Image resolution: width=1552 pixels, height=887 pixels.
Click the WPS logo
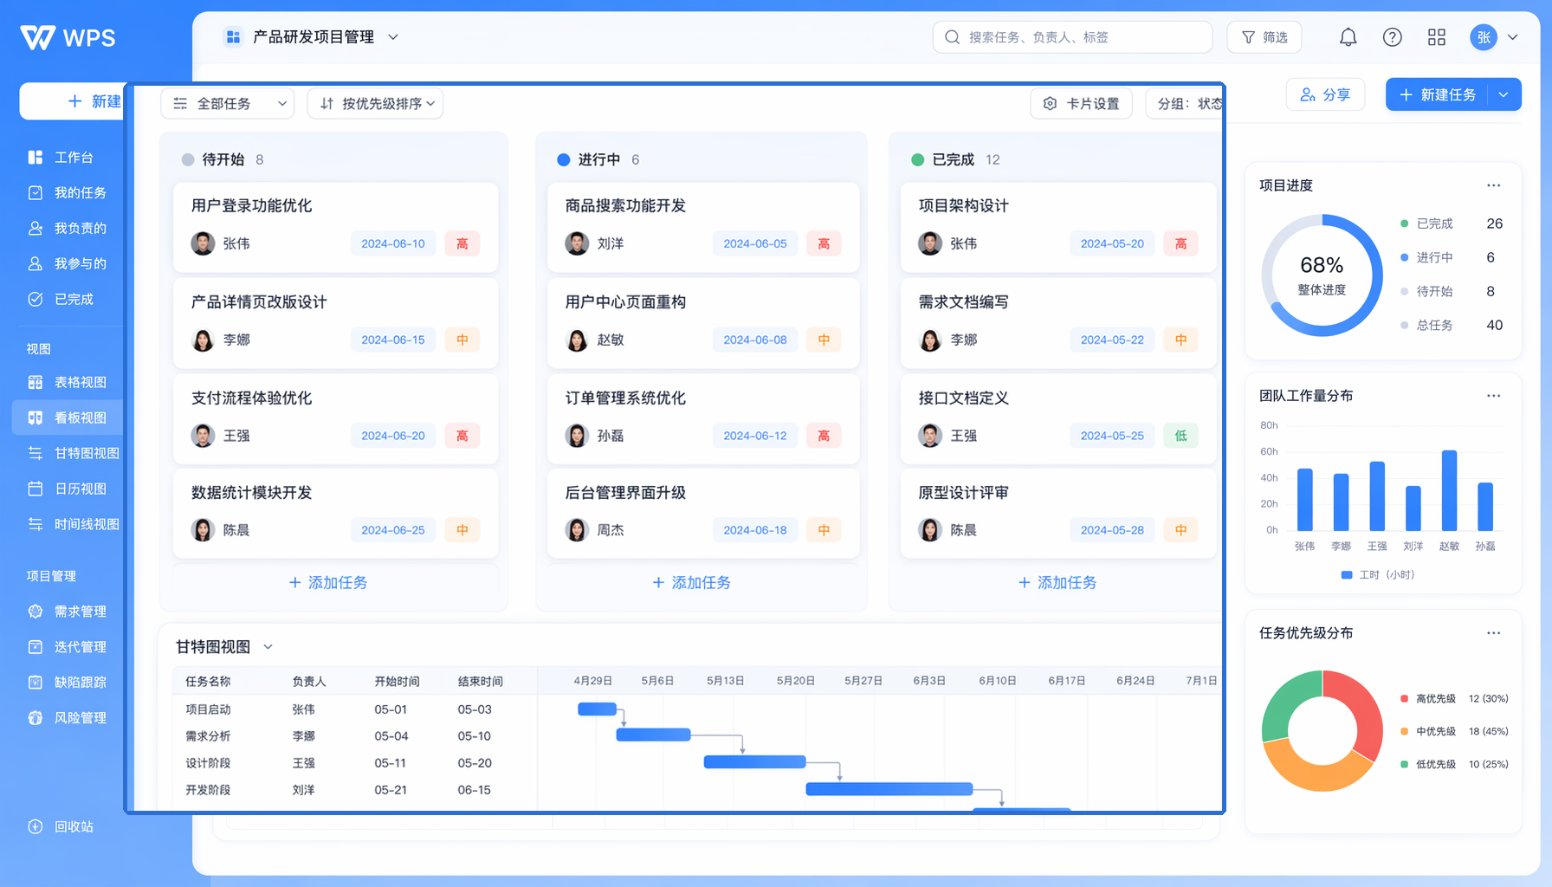point(68,37)
